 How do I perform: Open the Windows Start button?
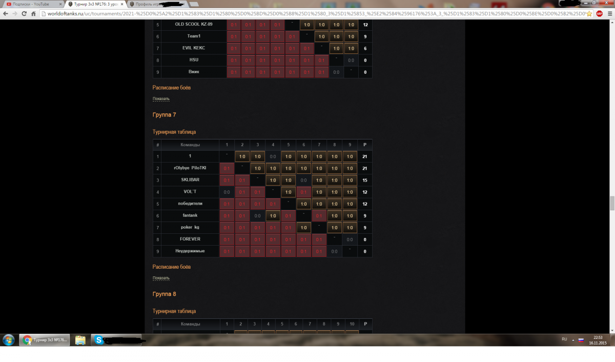tap(9, 340)
